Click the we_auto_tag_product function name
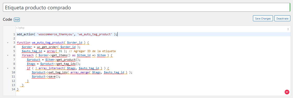The width and height of the screenshot is (293, 98). [48, 43]
